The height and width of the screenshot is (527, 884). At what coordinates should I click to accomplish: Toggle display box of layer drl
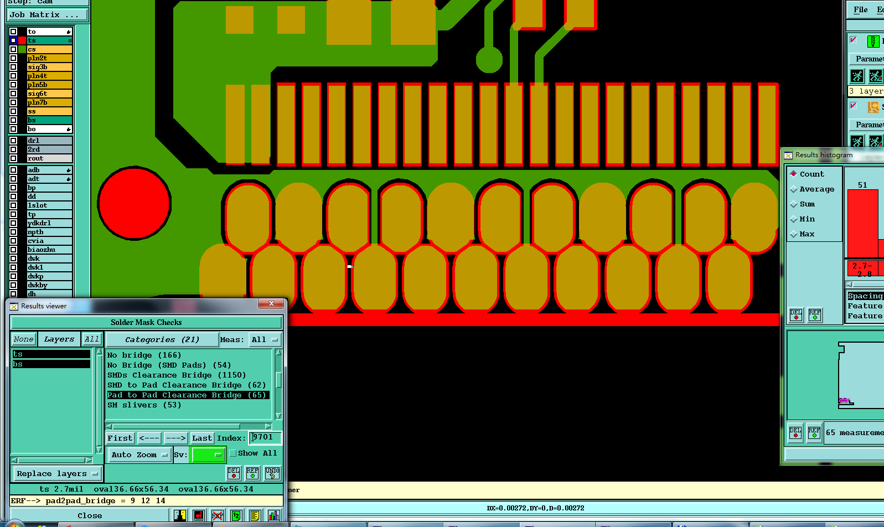[13, 141]
